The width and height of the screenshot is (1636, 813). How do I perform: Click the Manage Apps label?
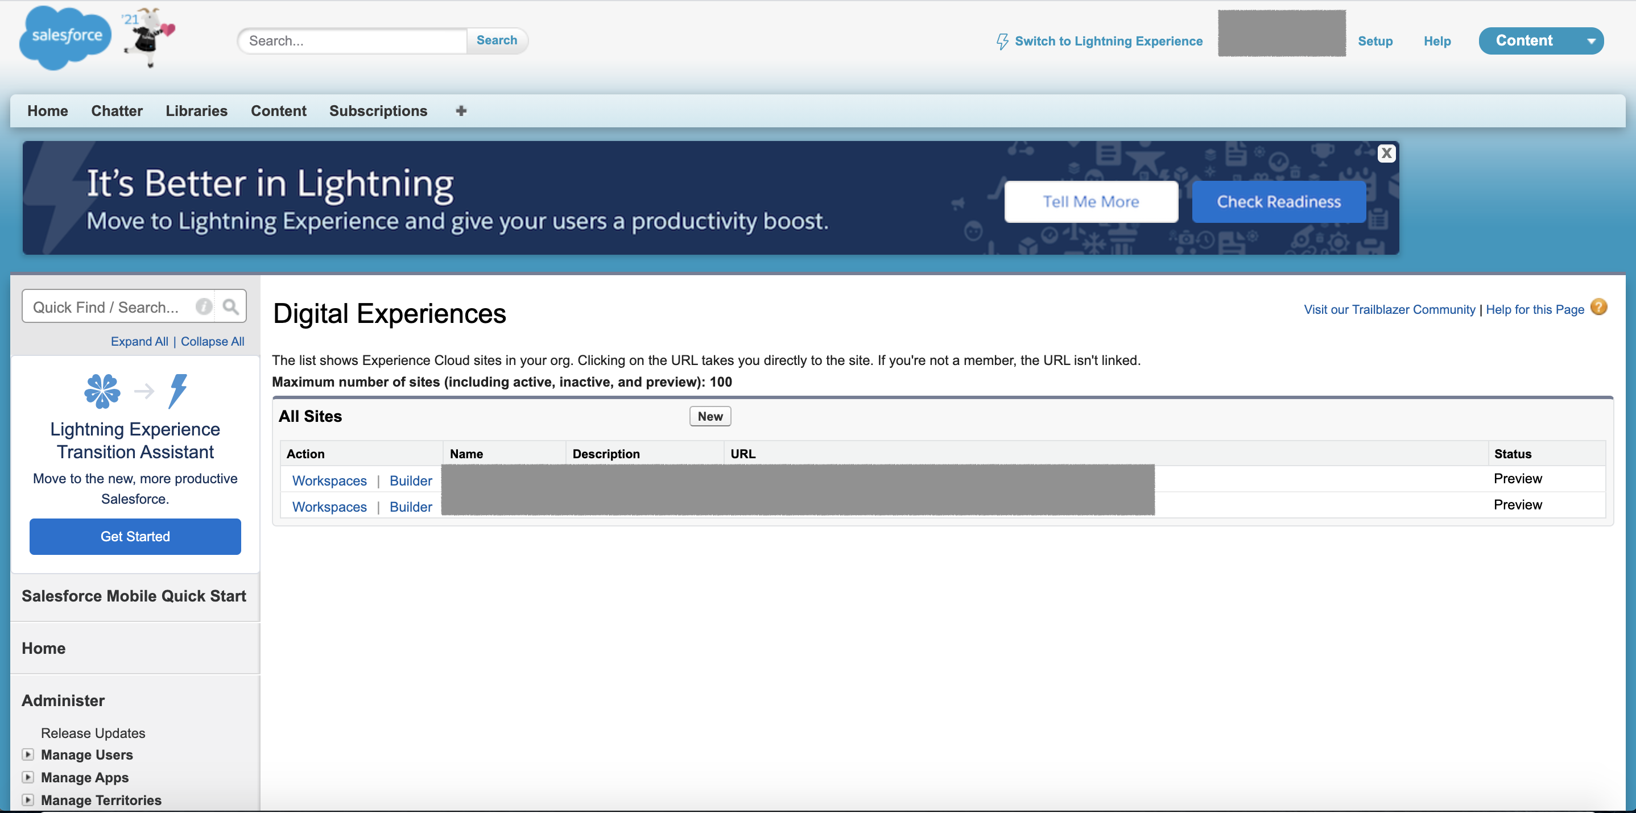[84, 777]
